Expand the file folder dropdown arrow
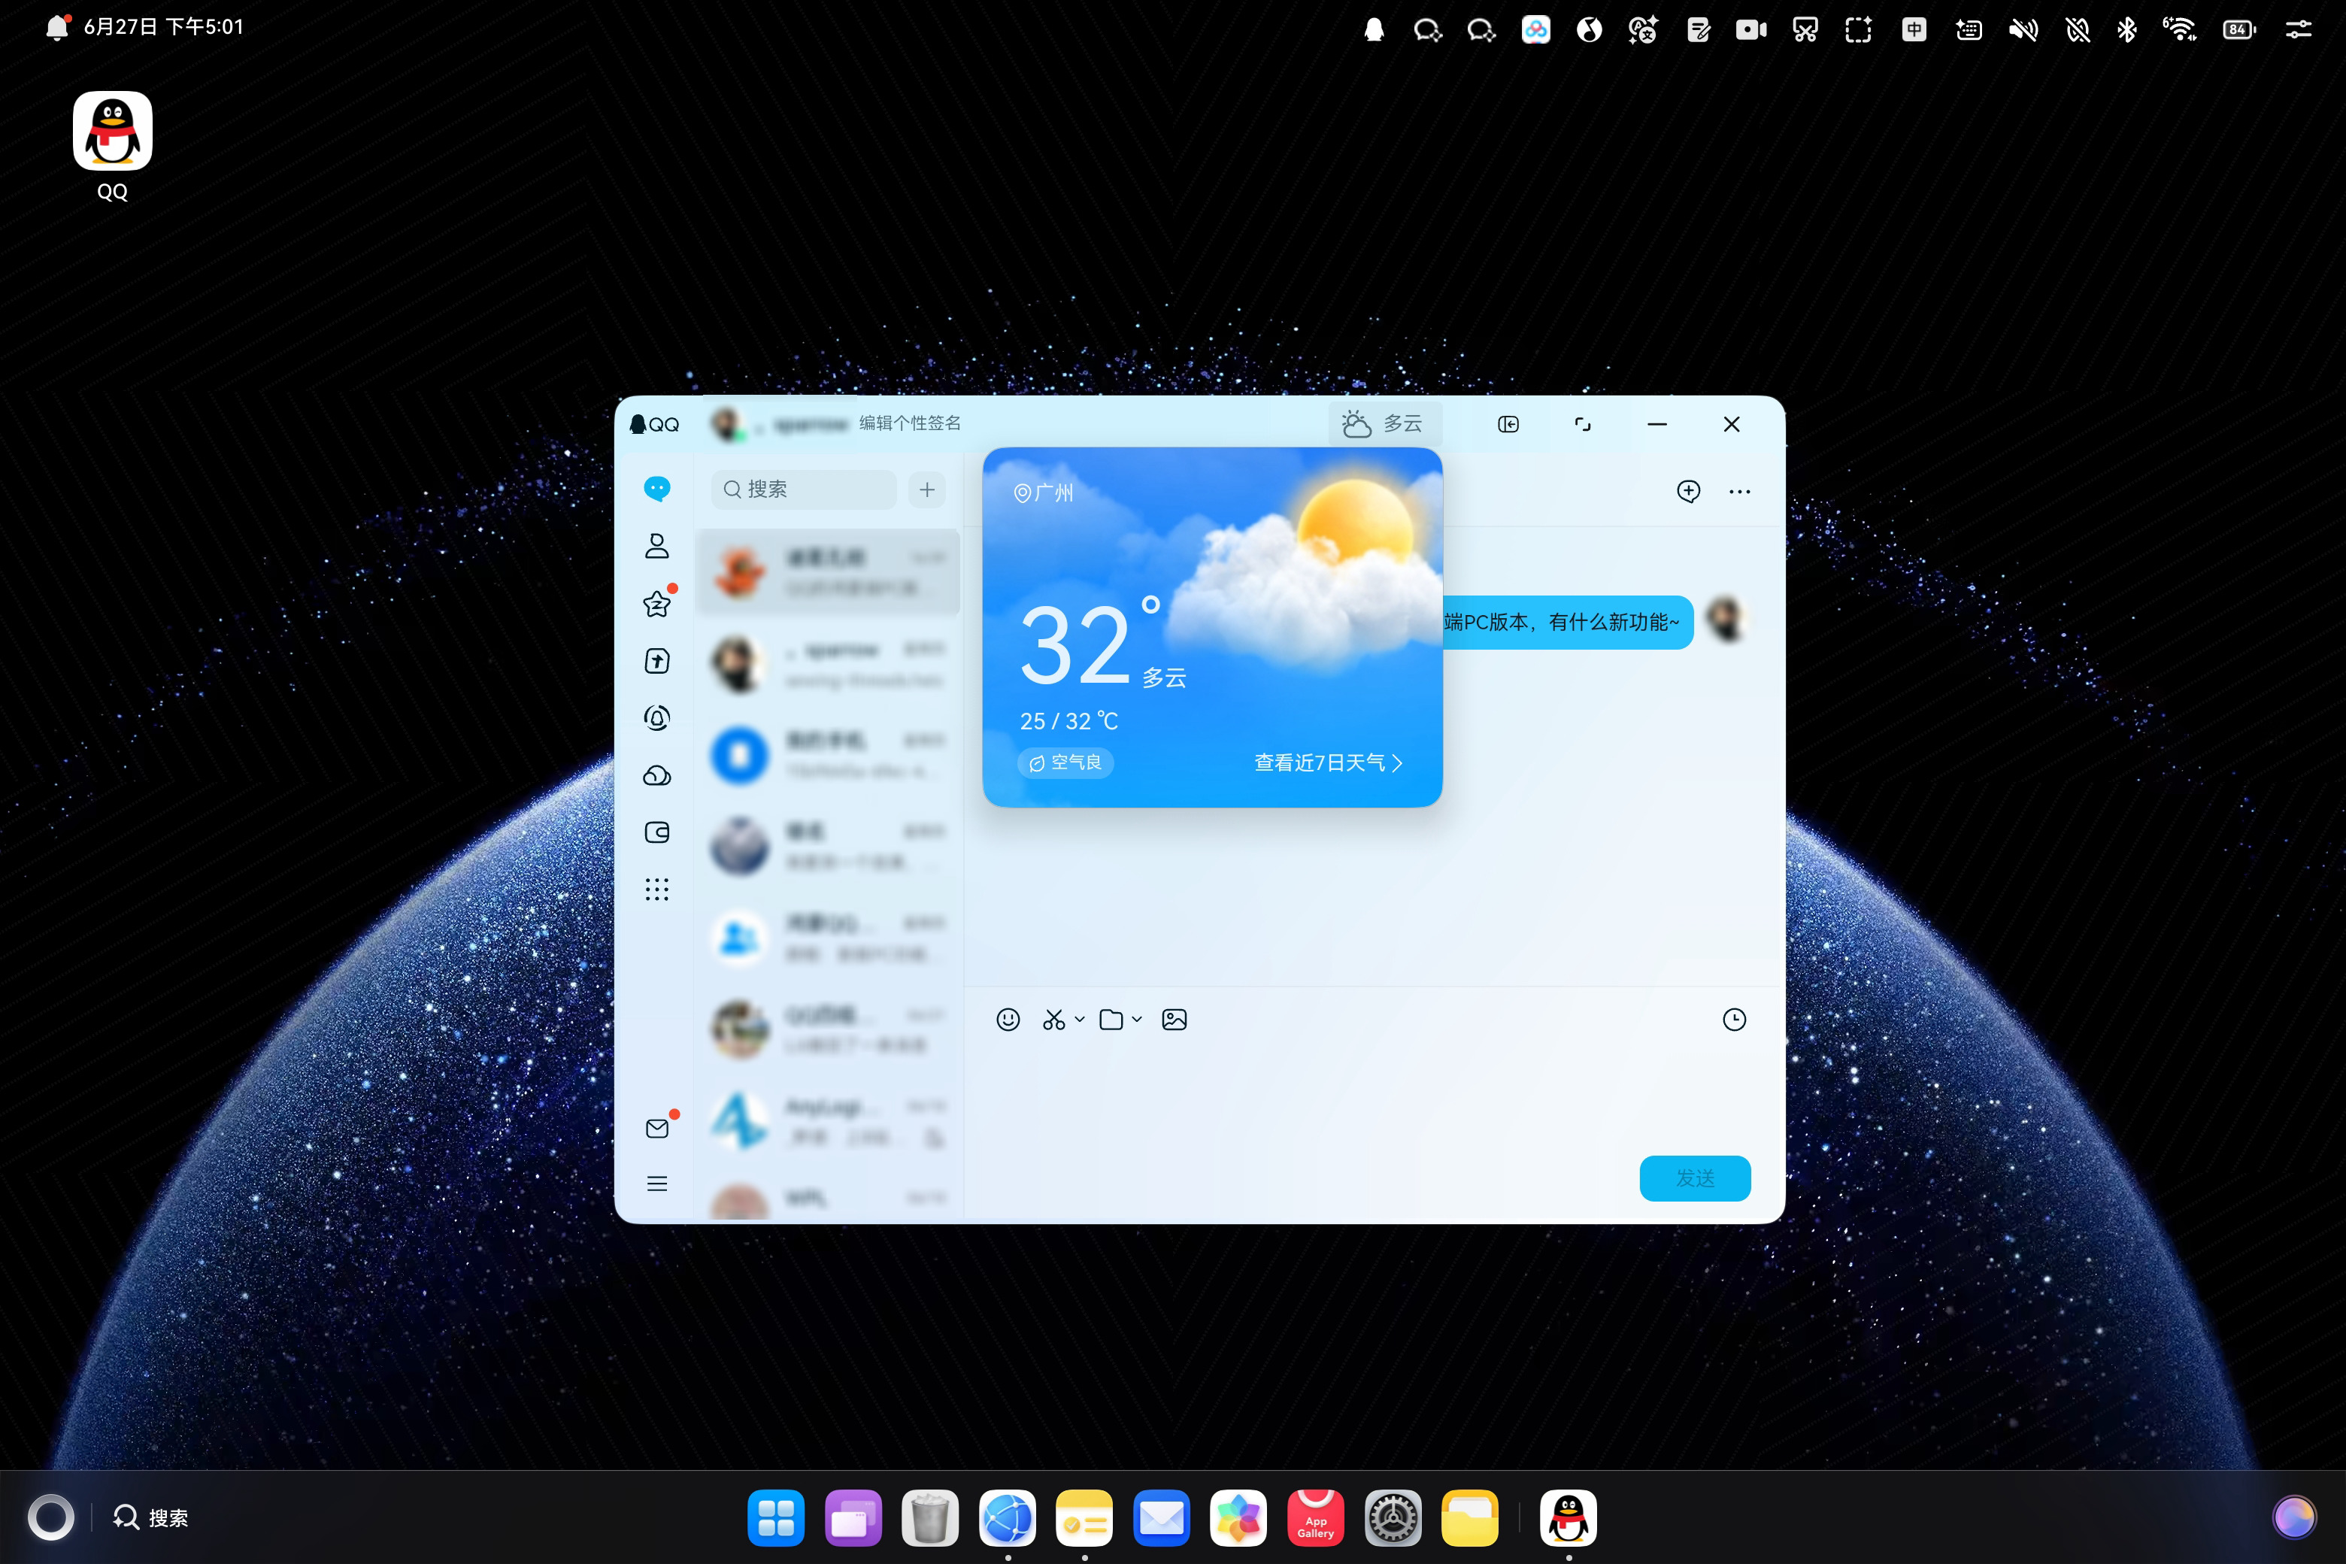The height and width of the screenshot is (1564, 2346). [x=1136, y=1020]
